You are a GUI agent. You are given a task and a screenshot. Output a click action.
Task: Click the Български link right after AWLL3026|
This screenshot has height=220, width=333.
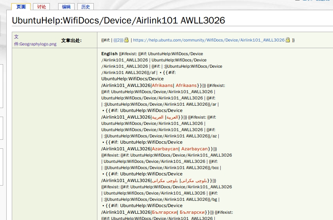(165, 212)
